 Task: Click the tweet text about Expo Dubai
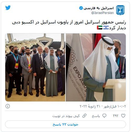69,25
